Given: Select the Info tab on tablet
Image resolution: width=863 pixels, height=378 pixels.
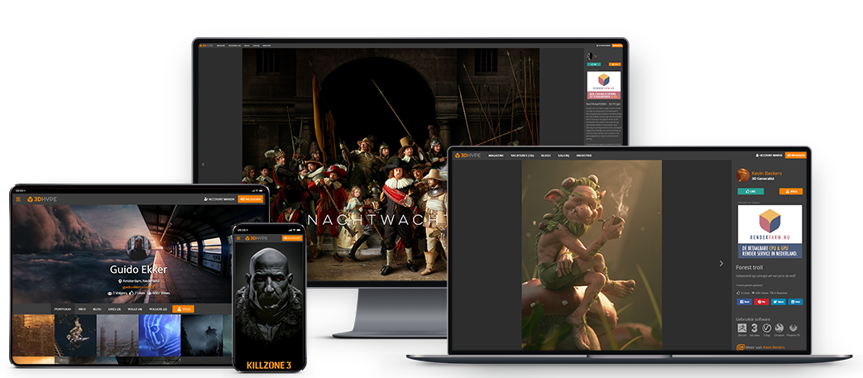Looking at the screenshot, I should point(82,309).
